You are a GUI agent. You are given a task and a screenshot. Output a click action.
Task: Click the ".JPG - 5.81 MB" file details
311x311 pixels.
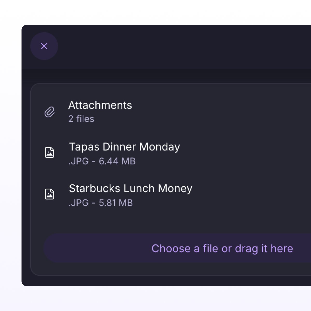[x=101, y=203]
